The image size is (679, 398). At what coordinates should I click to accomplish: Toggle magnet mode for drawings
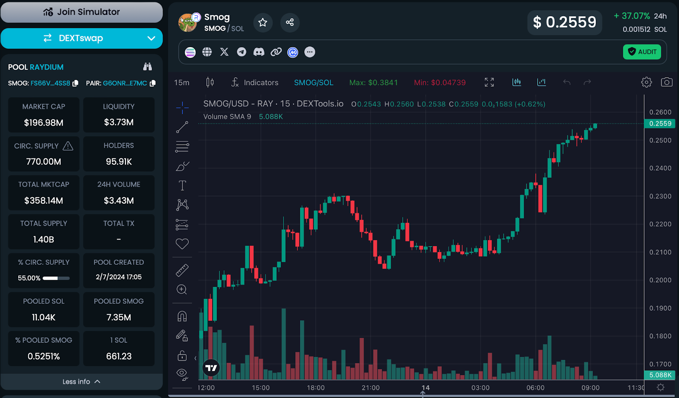point(182,316)
